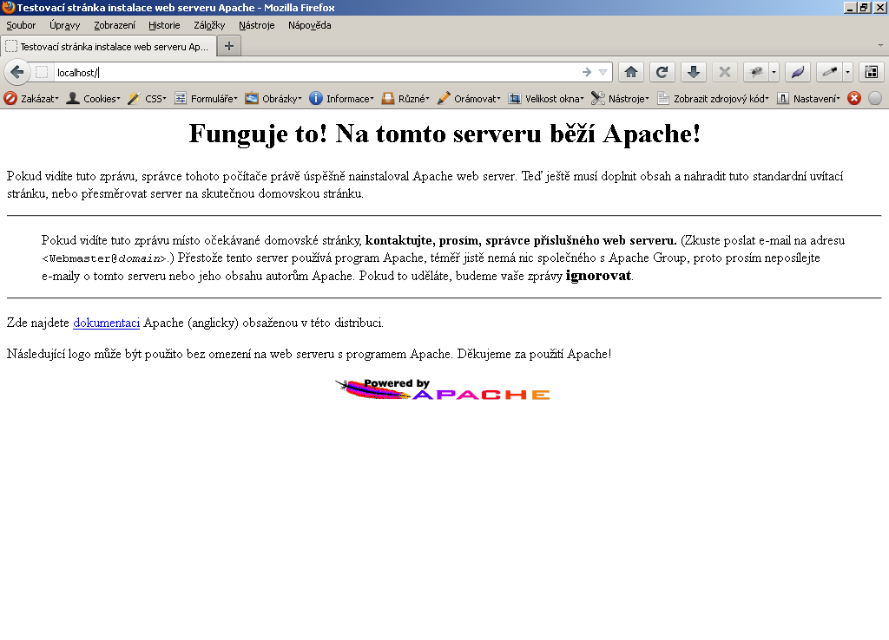Open the Záložky menu
The image size is (889, 640).
pos(209,25)
